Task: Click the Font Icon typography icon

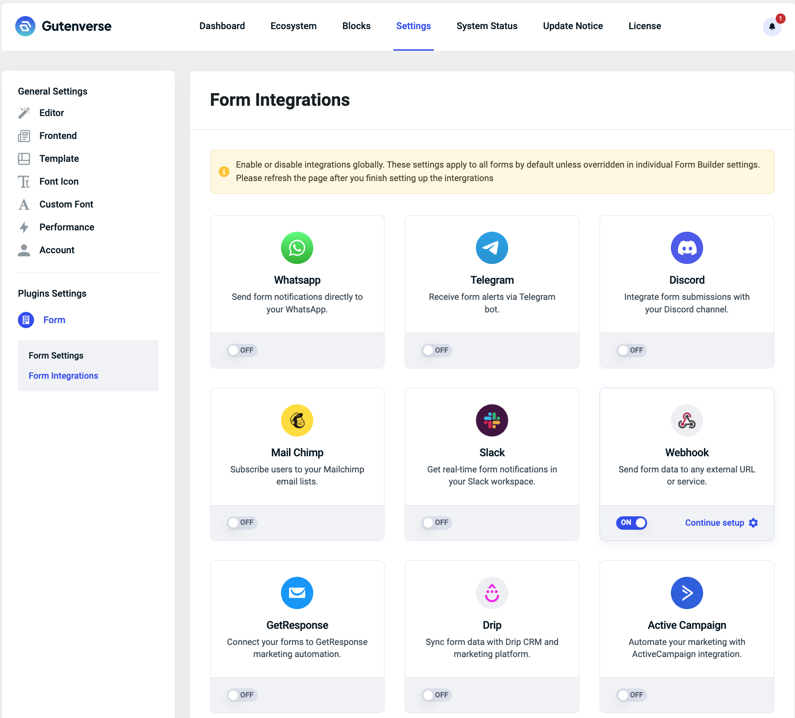Action: [24, 182]
